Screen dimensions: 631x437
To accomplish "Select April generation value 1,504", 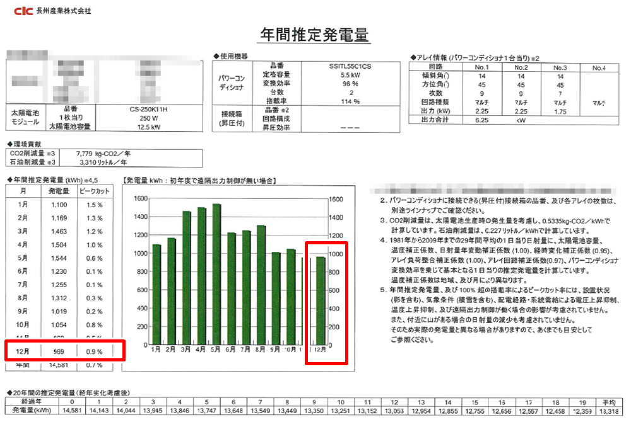I will click(x=59, y=245).
